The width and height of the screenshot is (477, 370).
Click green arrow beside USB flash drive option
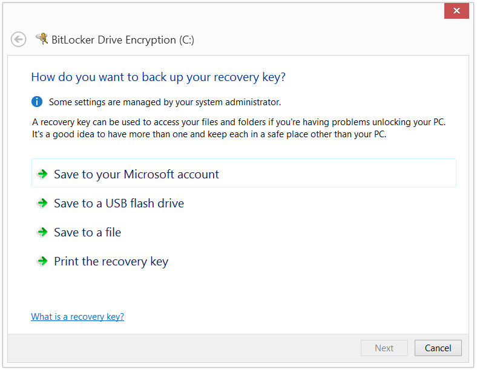[x=42, y=203]
